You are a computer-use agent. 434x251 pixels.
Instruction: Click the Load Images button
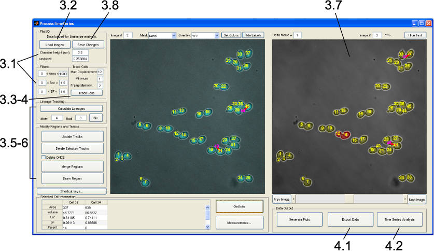coord(55,45)
